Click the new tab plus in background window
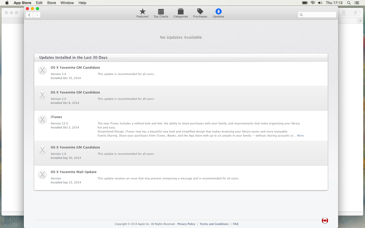Viewport: 365px width, 228px height. click(x=360, y=21)
